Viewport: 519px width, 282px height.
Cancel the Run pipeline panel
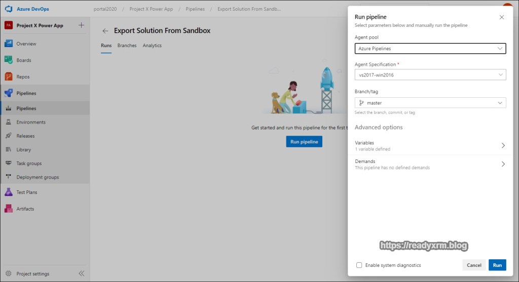(474, 265)
